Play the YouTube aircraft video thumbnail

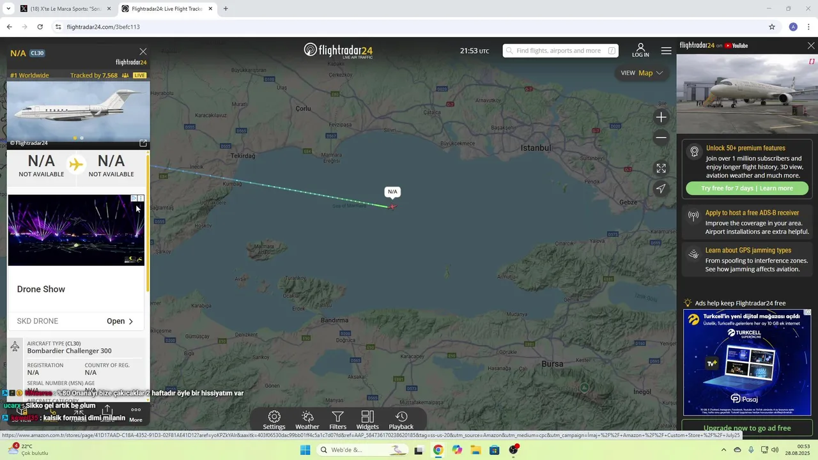tap(747, 94)
